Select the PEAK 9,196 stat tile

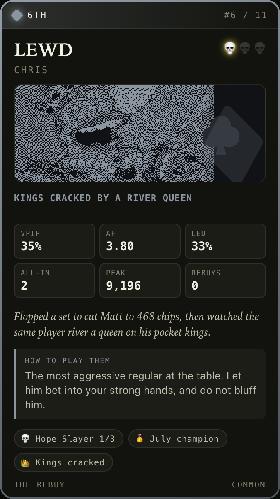coord(140,280)
